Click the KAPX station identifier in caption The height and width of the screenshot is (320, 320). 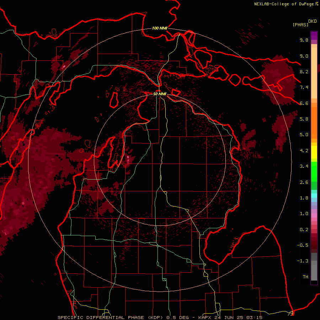click(x=205, y=318)
